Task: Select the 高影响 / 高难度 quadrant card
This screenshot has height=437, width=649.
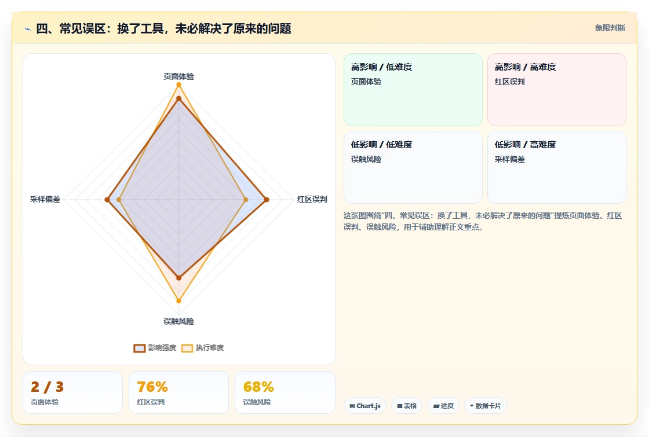Action: point(557,90)
